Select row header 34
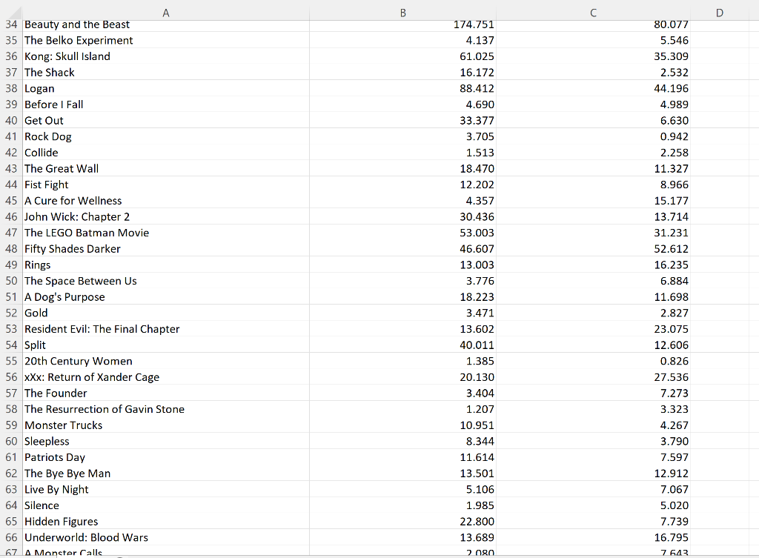 (11, 24)
